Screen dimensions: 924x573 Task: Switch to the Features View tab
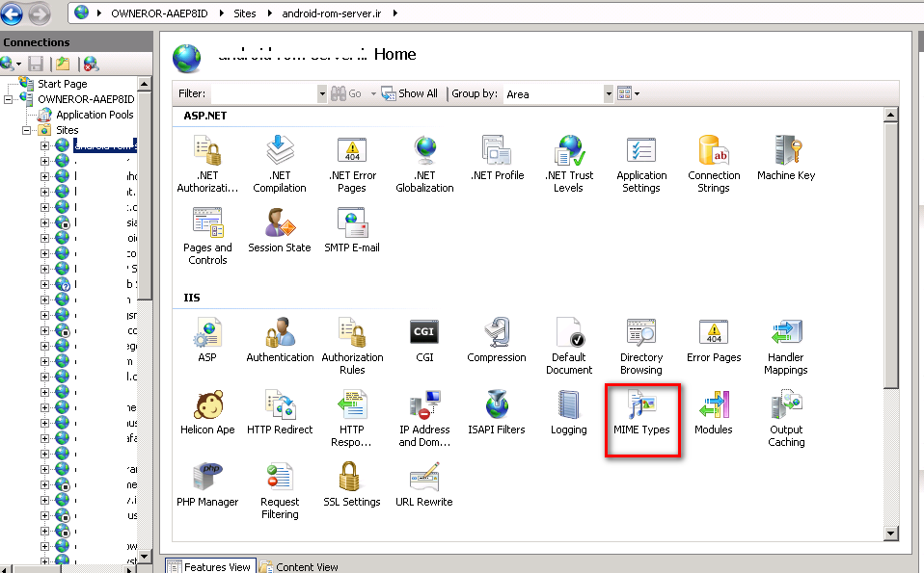click(x=211, y=566)
